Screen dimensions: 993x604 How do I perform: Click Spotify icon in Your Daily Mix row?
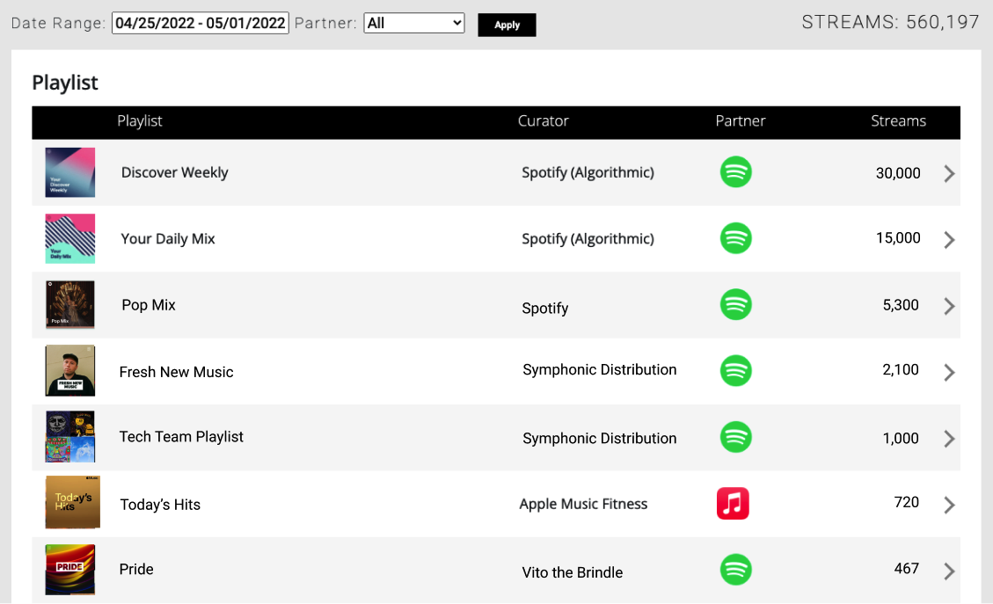(x=735, y=238)
